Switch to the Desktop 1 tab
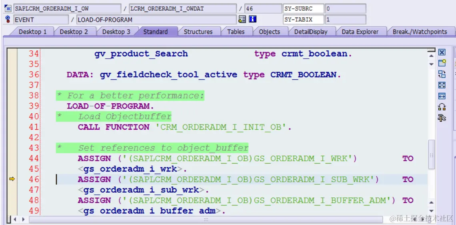 (32, 32)
